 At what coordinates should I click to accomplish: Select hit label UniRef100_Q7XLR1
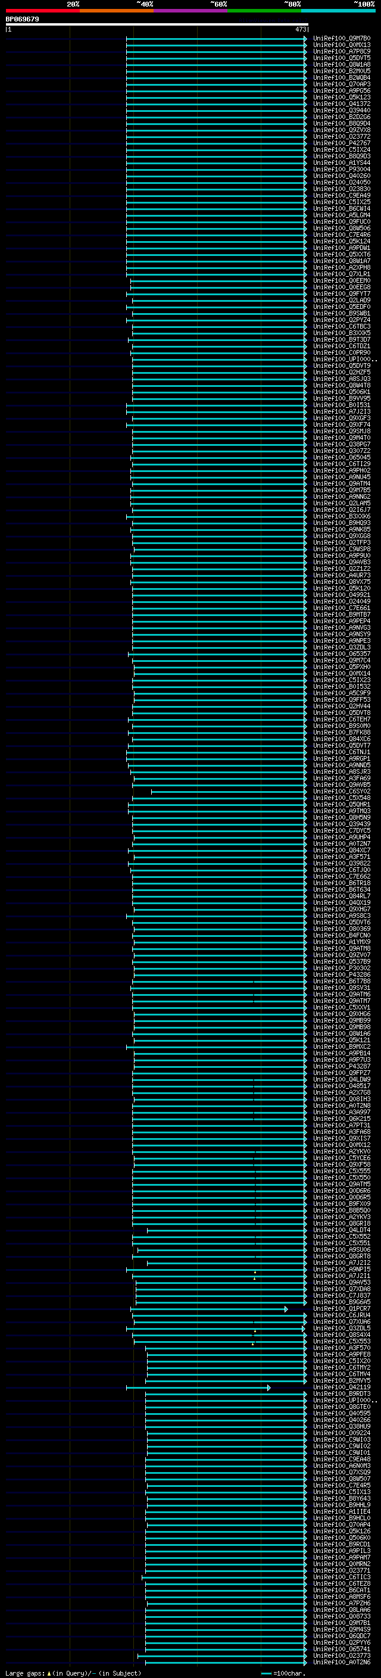click(342, 274)
